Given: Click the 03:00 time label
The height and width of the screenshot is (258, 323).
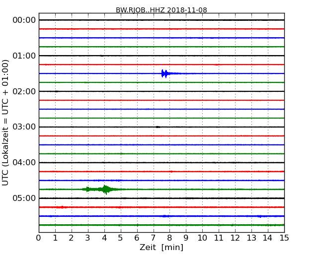Looking at the screenshot, I should (24, 127).
